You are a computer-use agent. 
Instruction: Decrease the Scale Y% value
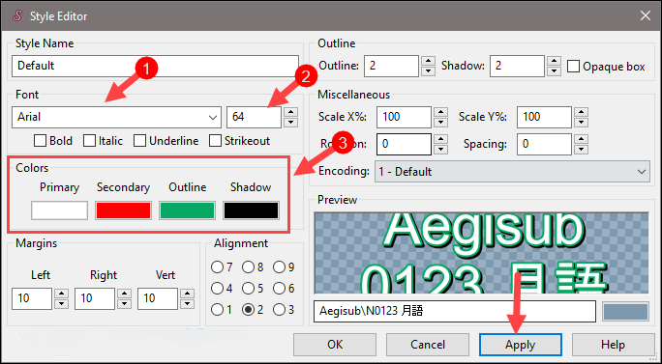(582, 123)
